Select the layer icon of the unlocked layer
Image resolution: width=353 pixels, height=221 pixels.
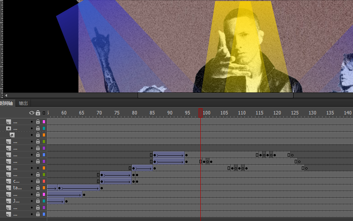pyautogui.click(x=8, y=168)
